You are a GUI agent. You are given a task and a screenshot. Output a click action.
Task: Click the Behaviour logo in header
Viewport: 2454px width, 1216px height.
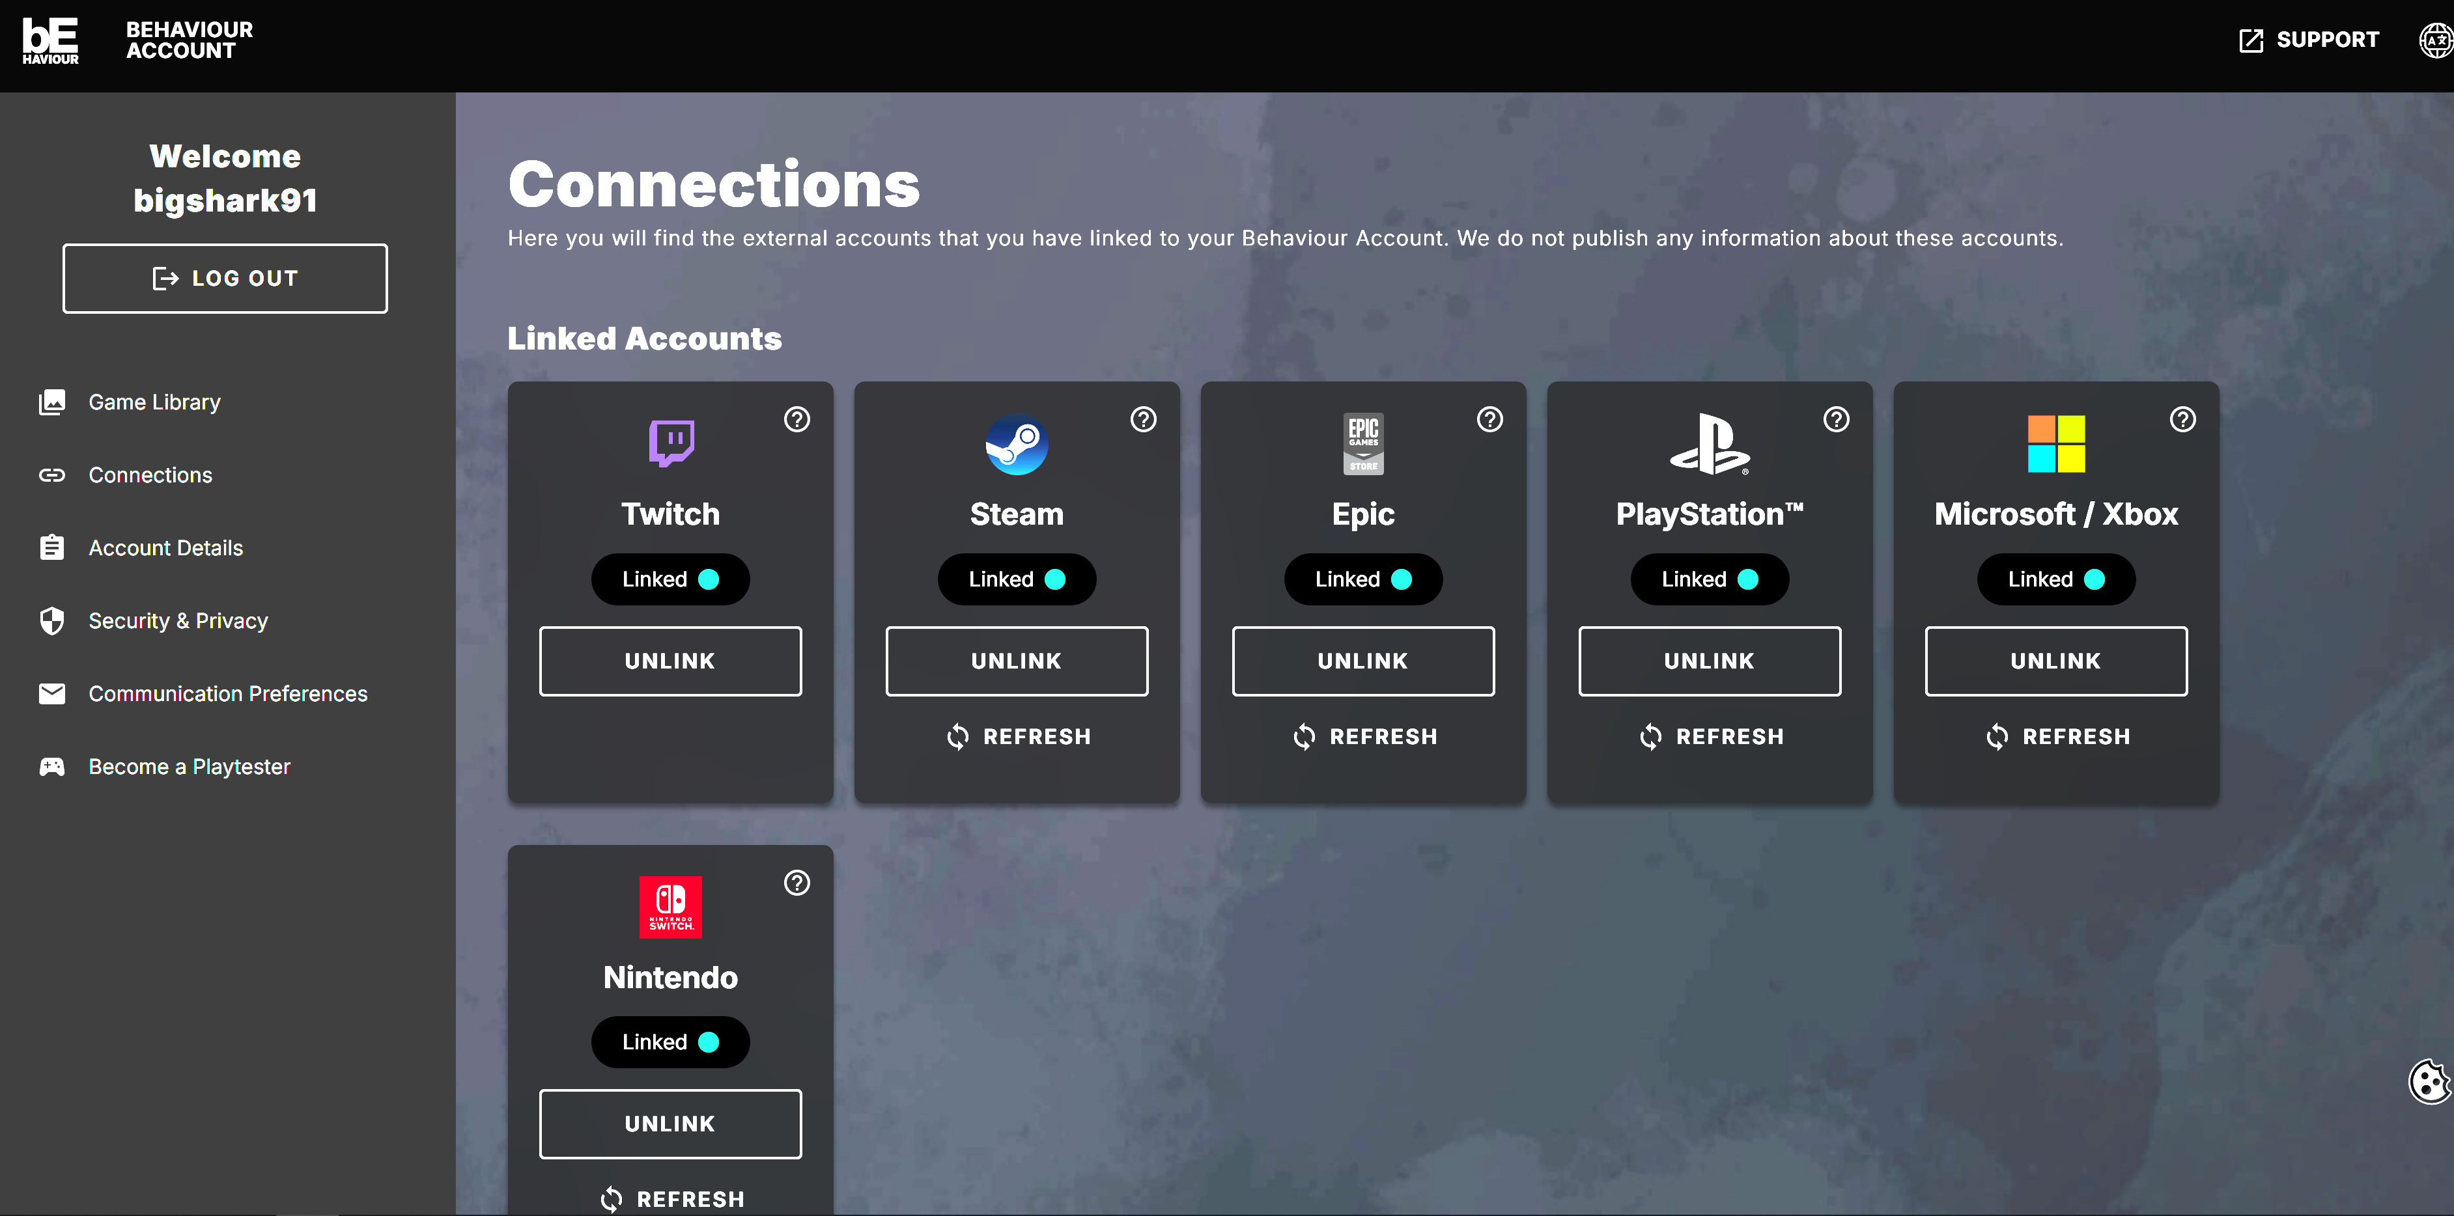coord(51,41)
